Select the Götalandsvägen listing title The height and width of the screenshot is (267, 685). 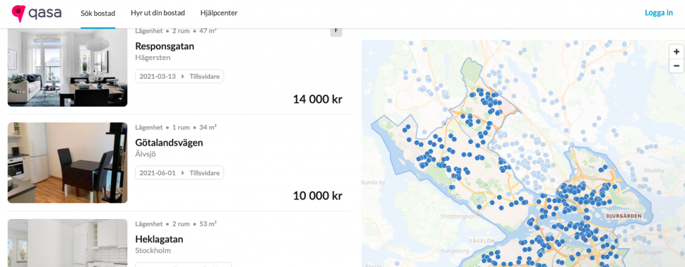tap(169, 143)
